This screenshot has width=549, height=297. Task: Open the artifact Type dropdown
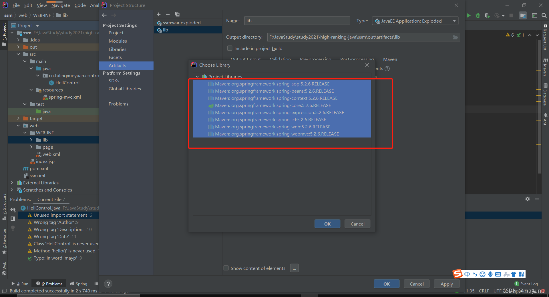tap(415, 21)
